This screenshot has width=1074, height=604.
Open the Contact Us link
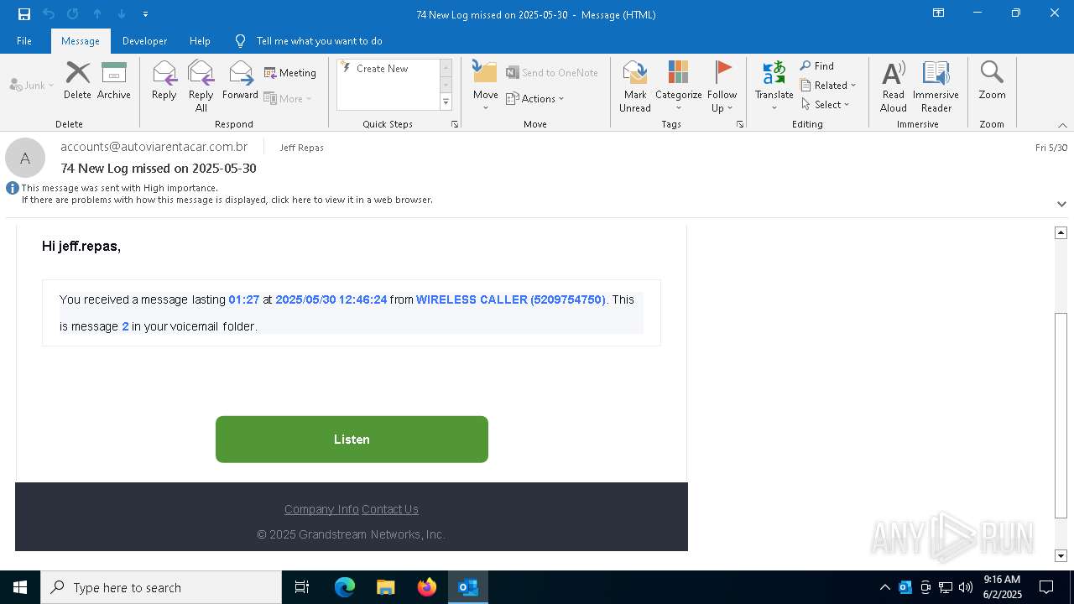390,509
